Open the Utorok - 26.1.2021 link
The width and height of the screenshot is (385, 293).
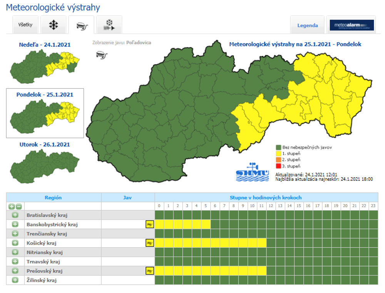tap(45, 143)
